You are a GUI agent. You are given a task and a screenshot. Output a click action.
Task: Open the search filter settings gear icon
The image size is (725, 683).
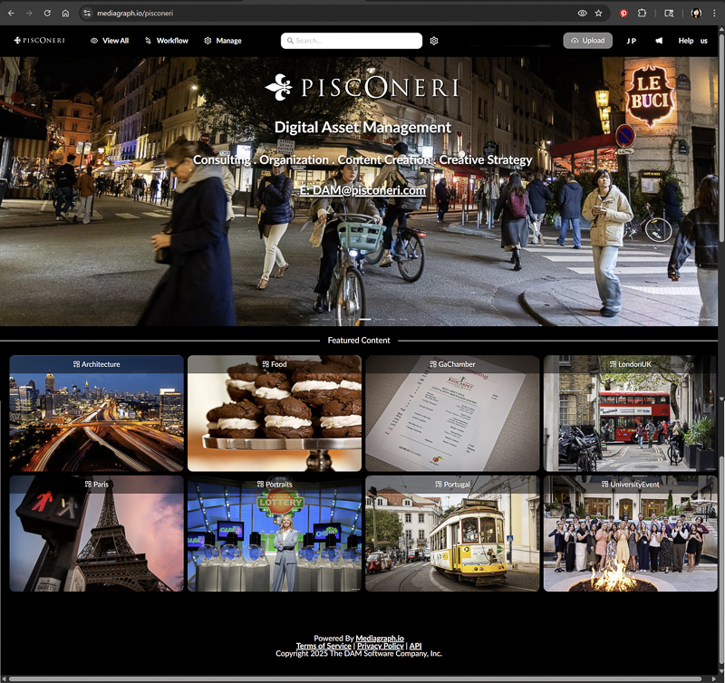[434, 41]
